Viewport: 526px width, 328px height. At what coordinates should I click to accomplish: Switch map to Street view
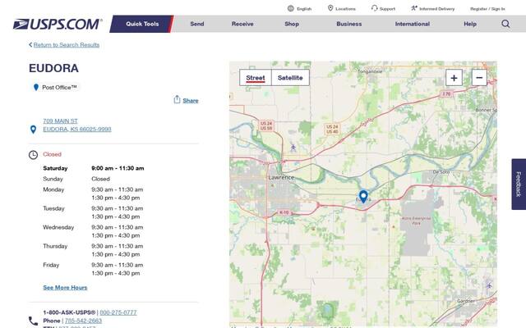tap(256, 78)
